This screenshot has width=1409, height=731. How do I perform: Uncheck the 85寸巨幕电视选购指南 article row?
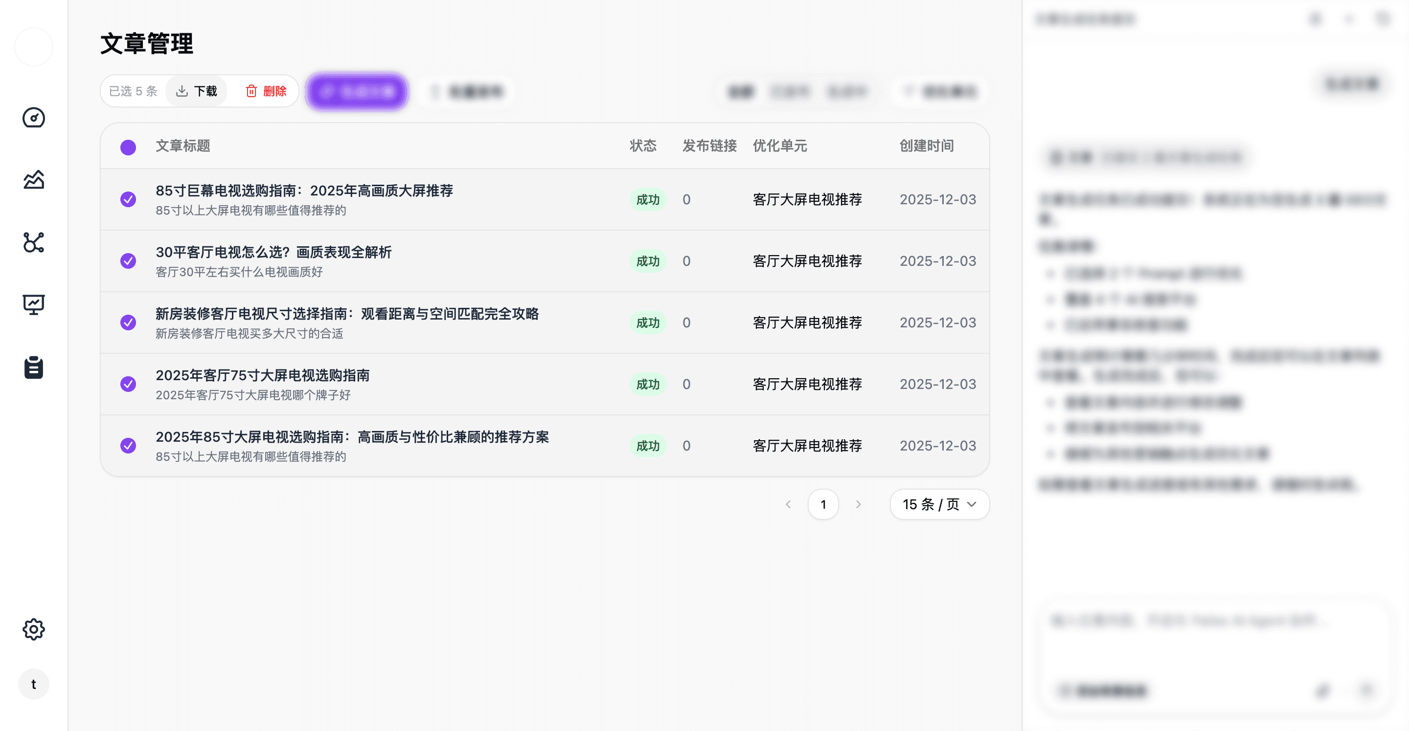click(x=128, y=199)
